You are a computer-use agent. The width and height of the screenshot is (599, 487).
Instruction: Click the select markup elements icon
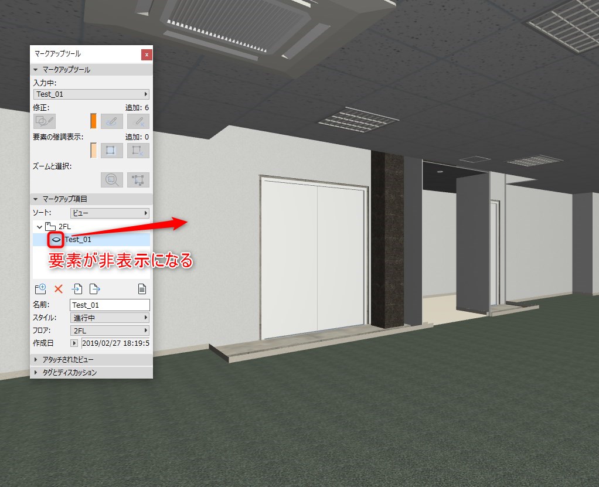coord(138,179)
